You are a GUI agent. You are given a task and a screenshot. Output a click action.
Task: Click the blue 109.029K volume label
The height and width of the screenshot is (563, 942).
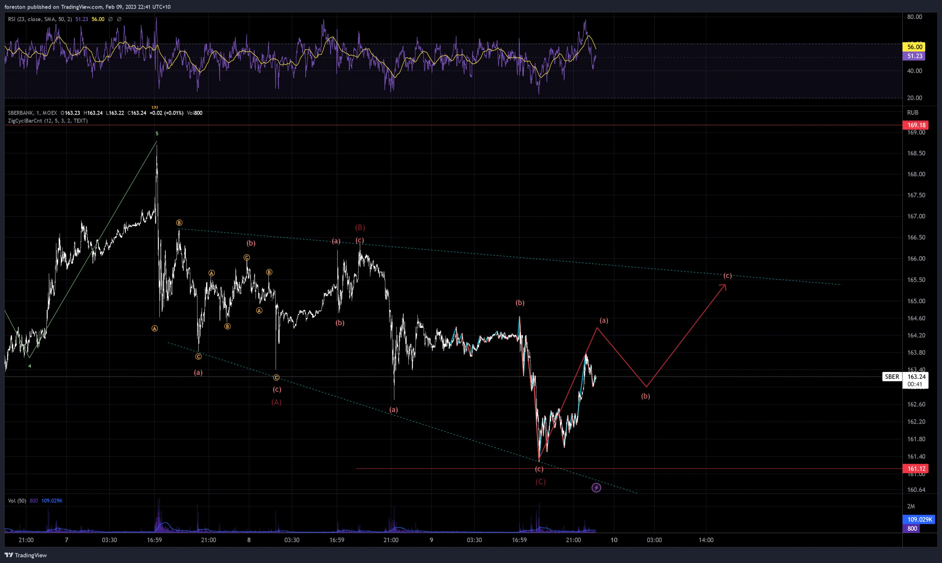pos(919,519)
